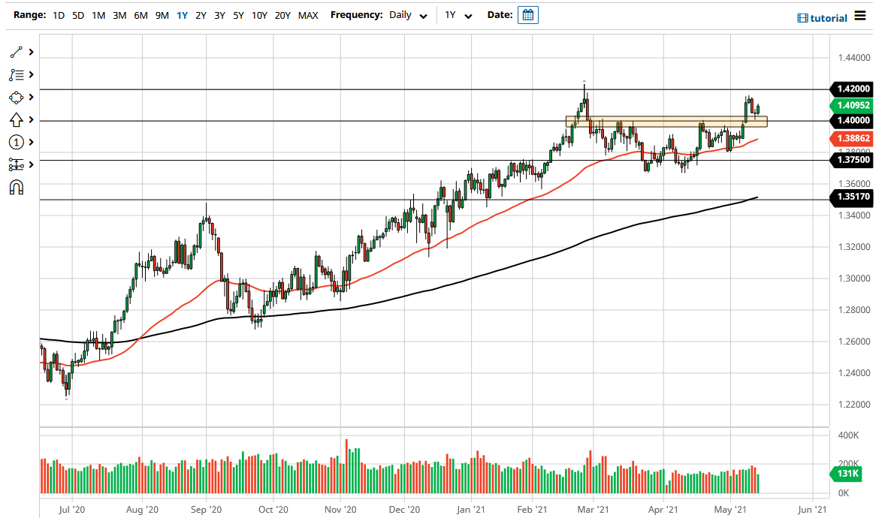
Task: Click the red 1.38862 price label
Action: click(x=852, y=139)
